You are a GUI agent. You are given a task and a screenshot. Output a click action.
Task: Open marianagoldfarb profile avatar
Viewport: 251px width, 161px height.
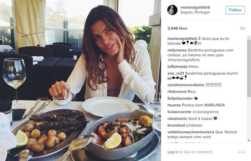click(172, 10)
